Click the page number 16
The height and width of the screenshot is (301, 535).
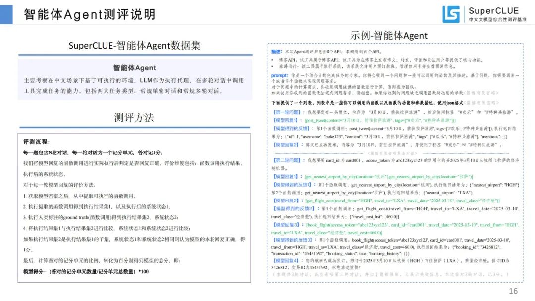pos(513,291)
